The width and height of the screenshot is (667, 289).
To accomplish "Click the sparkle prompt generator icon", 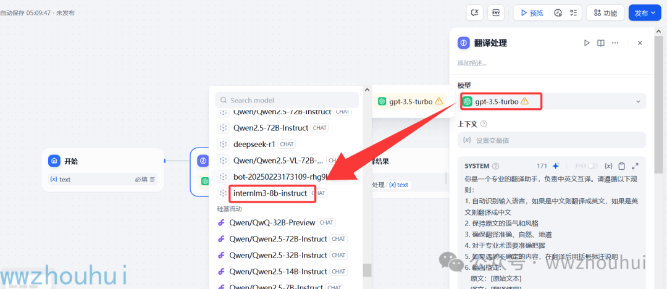I will 556,166.
